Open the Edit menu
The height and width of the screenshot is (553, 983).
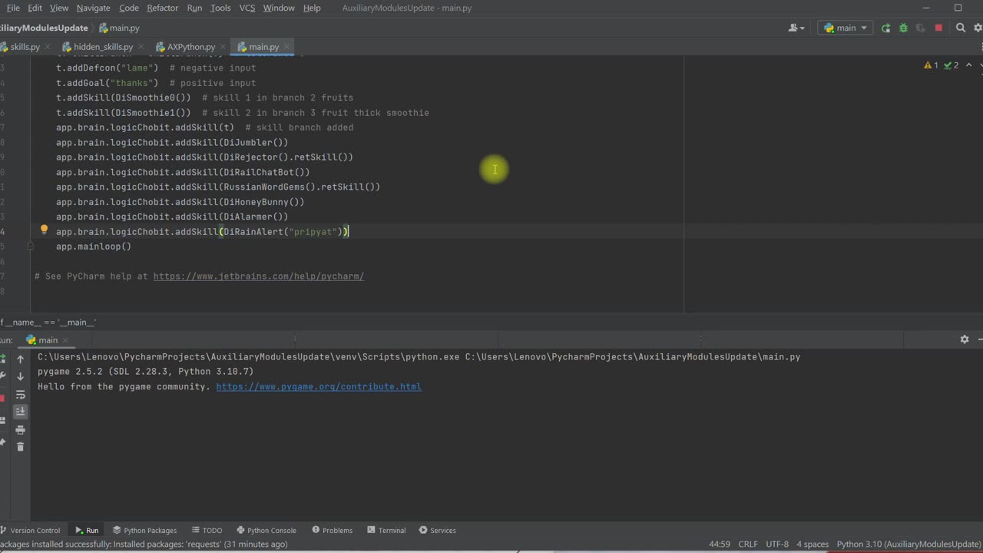pyautogui.click(x=35, y=8)
